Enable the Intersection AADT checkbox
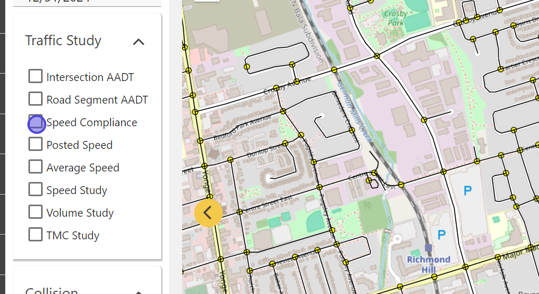539x294 pixels. pyautogui.click(x=35, y=76)
